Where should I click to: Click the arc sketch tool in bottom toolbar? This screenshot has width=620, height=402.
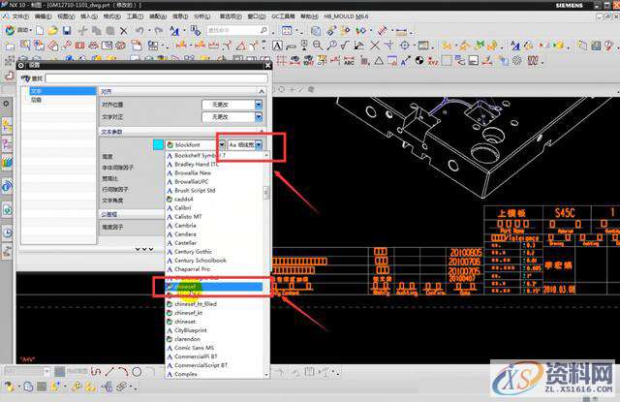[124, 371]
